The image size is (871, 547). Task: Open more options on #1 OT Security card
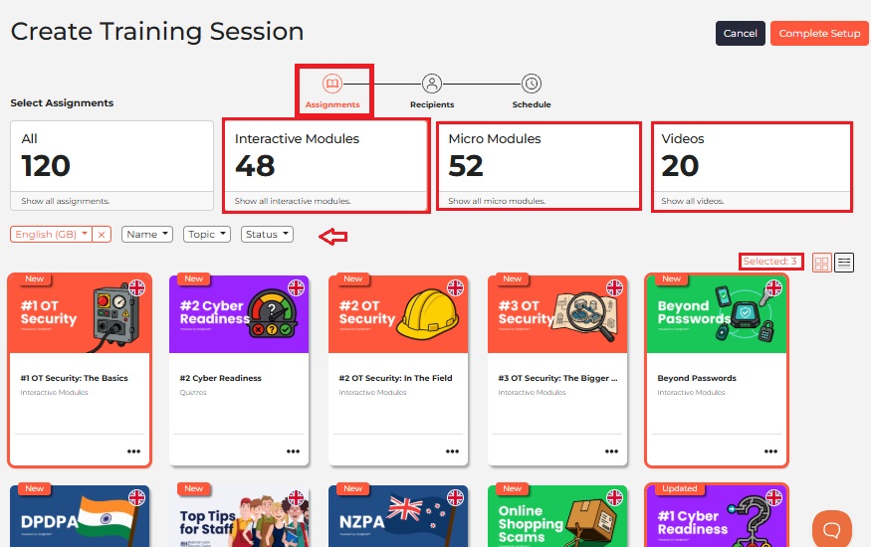(133, 451)
